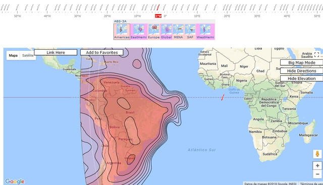Toggle fullscreen map view icon

[317, 54]
